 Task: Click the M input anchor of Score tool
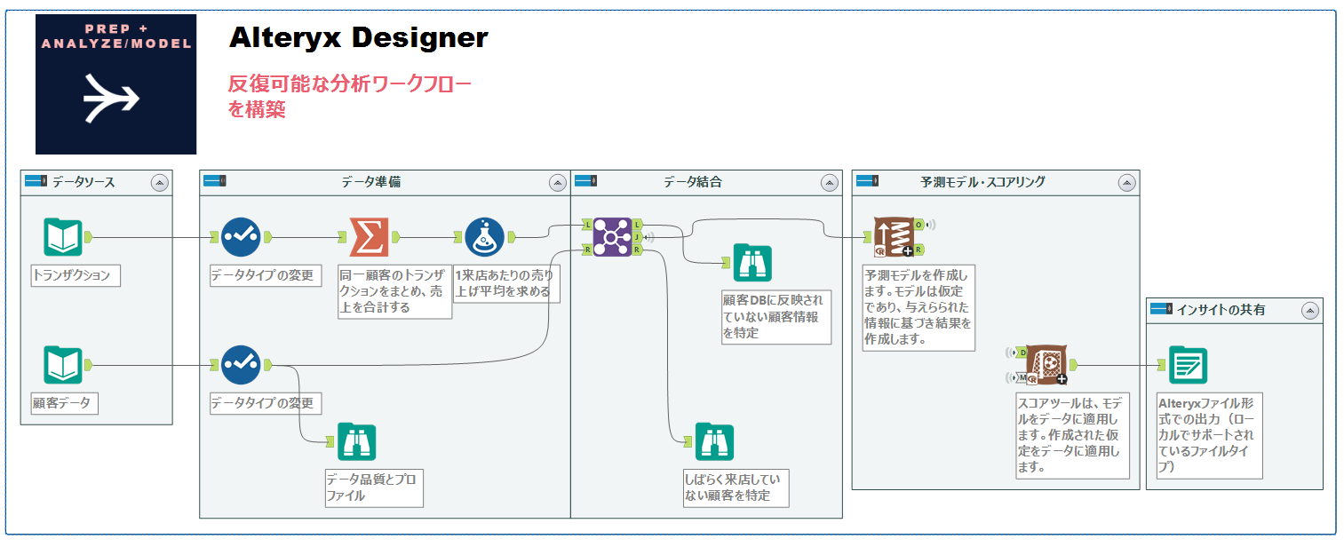click(x=1022, y=377)
